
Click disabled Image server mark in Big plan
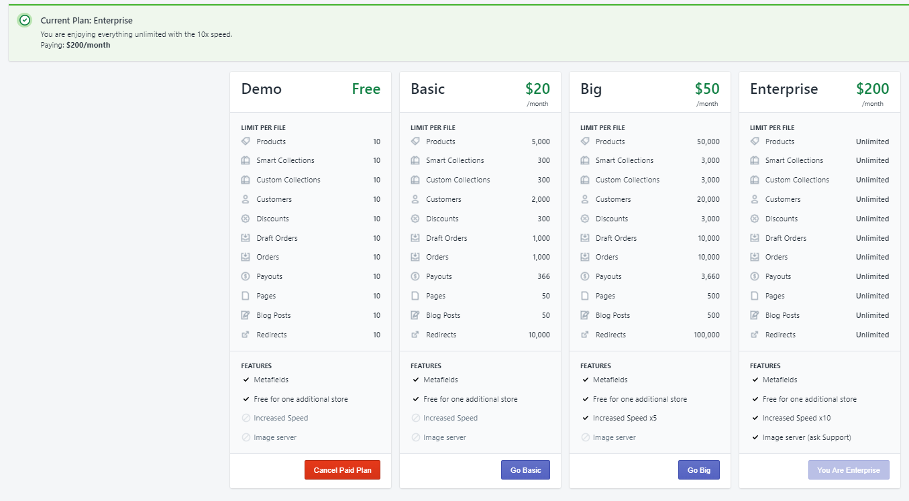pos(585,437)
